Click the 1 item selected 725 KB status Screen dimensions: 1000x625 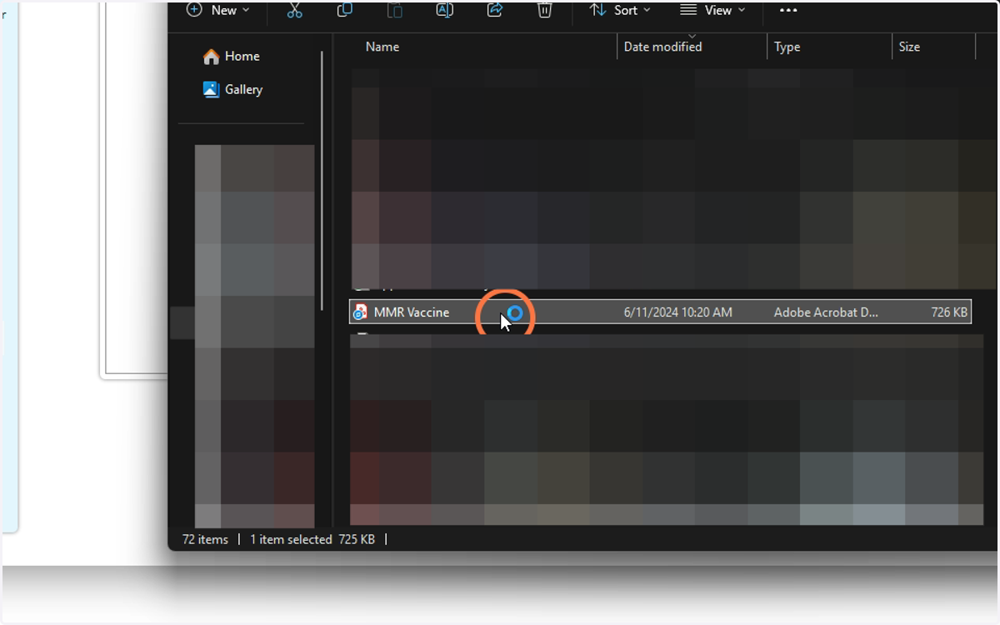312,539
